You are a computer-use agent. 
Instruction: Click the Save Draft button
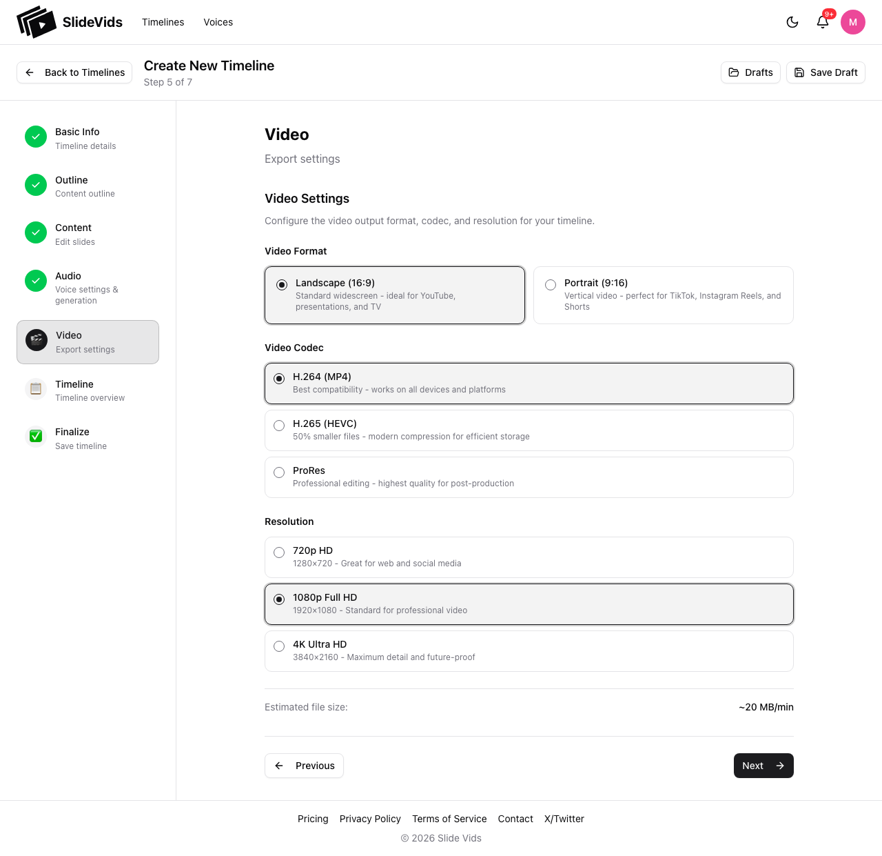(825, 72)
